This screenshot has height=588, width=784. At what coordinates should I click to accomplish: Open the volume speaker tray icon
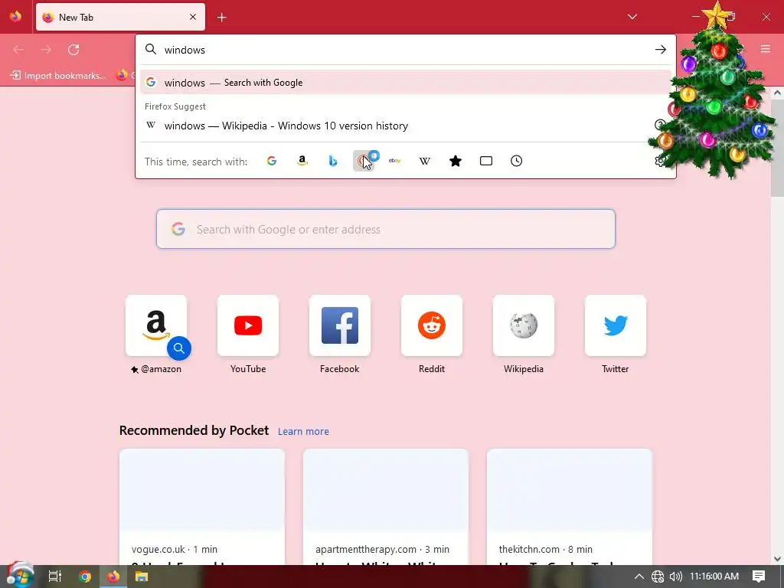(x=675, y=577)
